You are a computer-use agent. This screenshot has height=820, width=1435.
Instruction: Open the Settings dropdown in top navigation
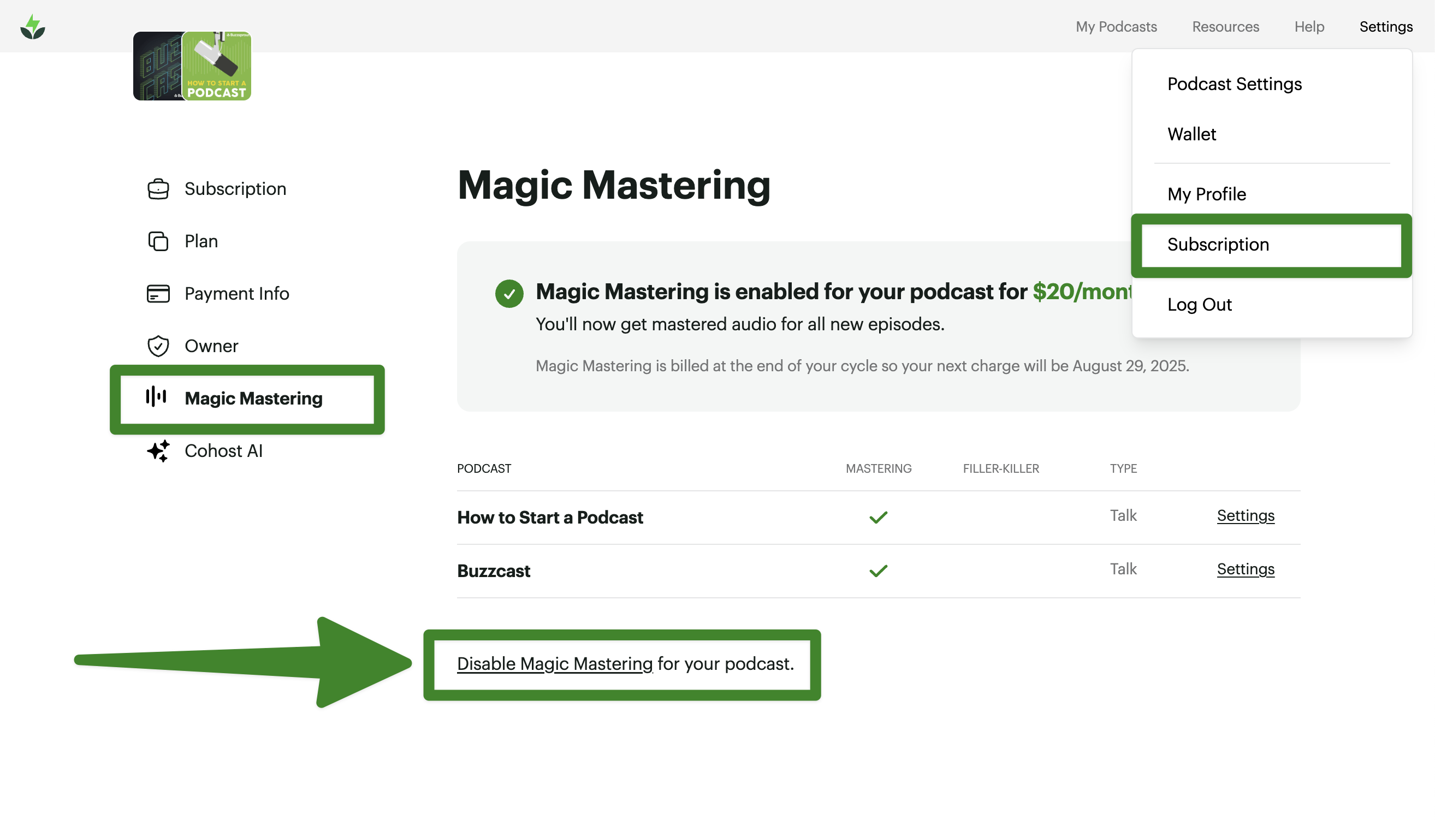point(1385,26)
